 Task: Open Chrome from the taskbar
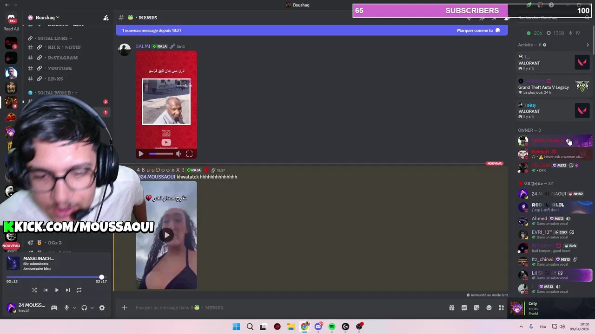(304, 327)
